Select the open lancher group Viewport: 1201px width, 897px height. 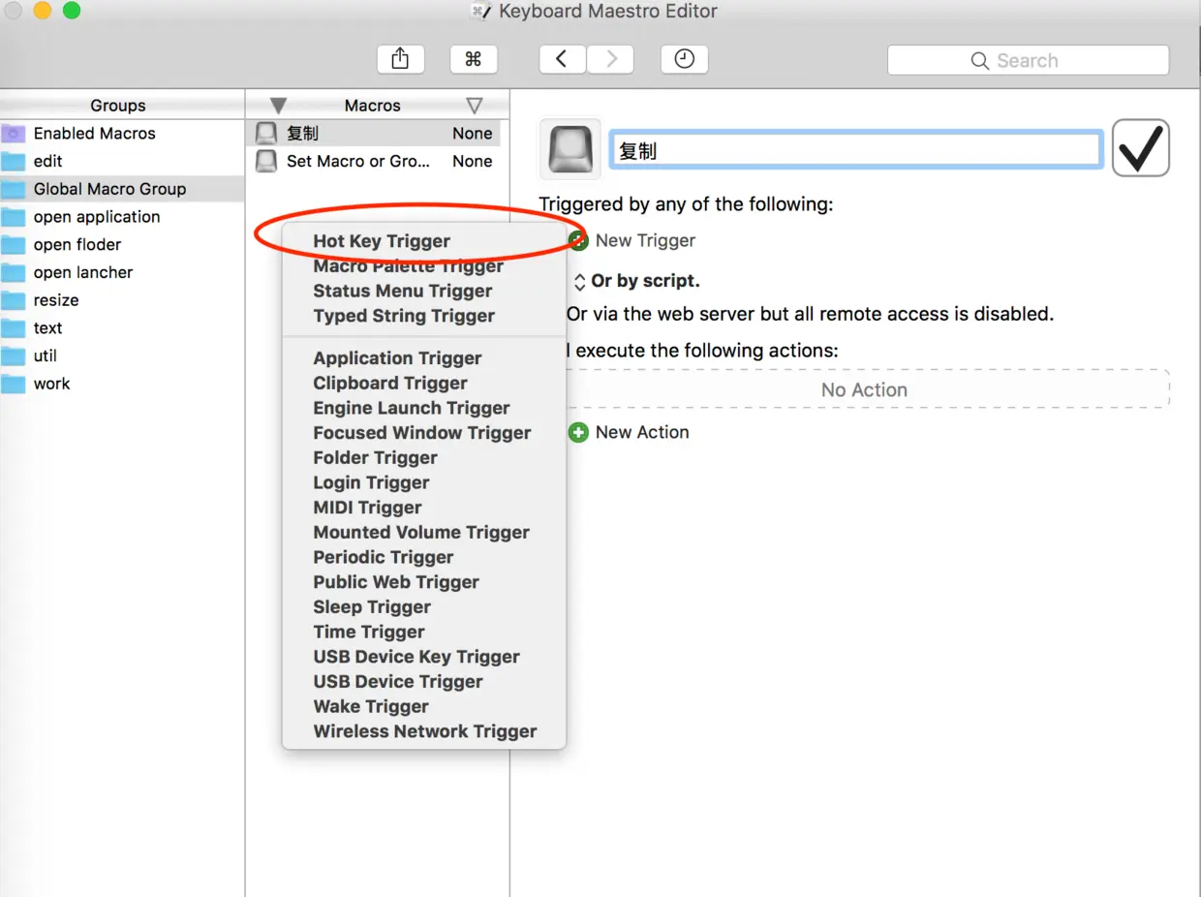pyautogui.click(x=122, y=272)
